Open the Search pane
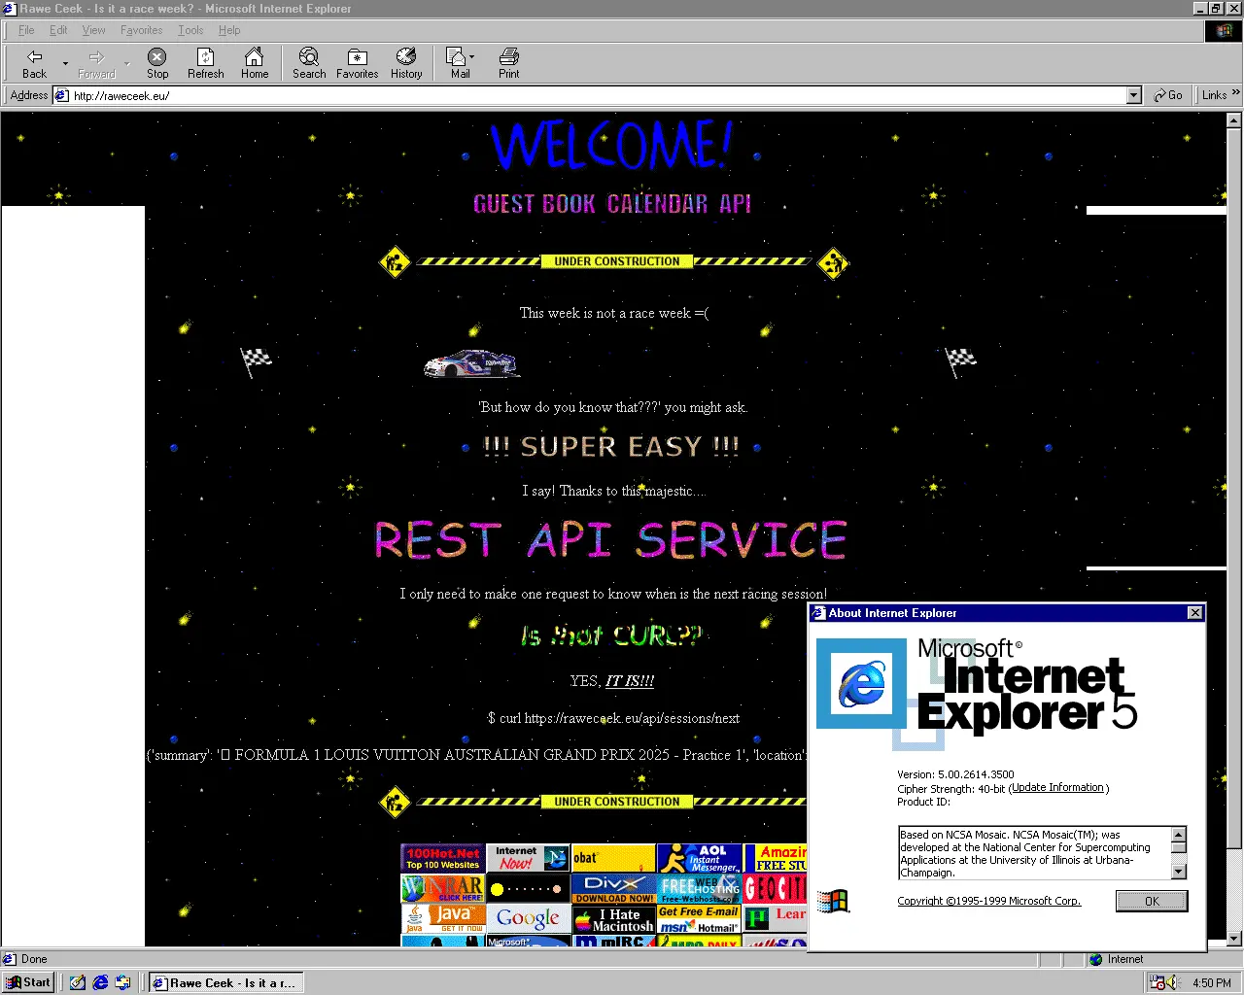1244x995 pixels. 309,63
